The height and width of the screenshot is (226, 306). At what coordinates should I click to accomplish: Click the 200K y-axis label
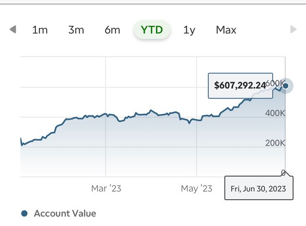point(275,143)
